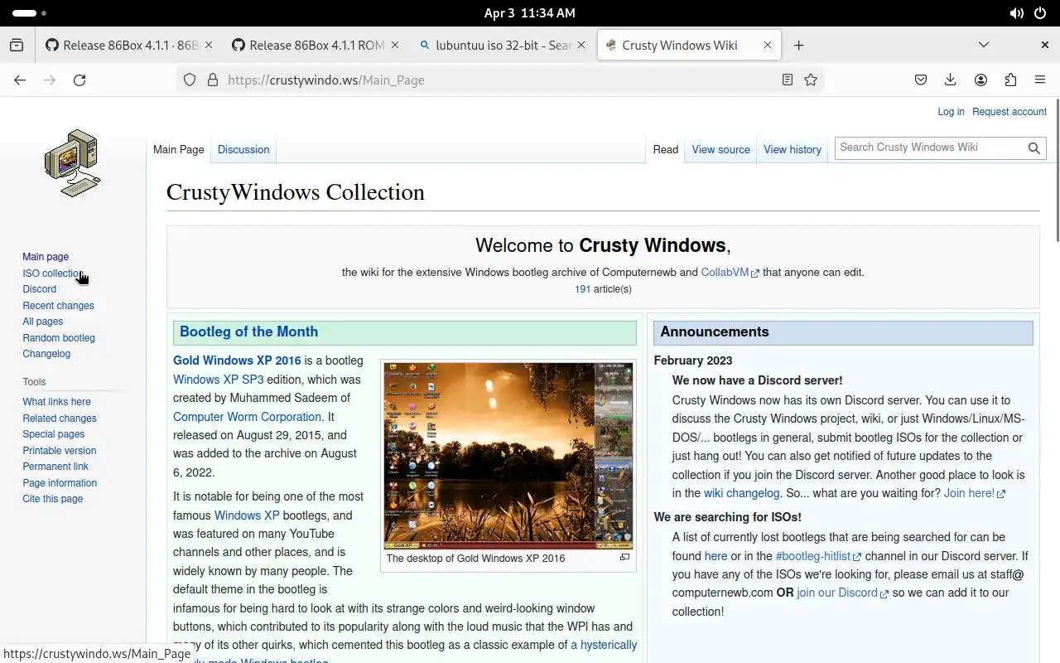The width and height of the screenshot is (1060, 663).
Task: Open the downloads arrow icon
Action: 951,80
